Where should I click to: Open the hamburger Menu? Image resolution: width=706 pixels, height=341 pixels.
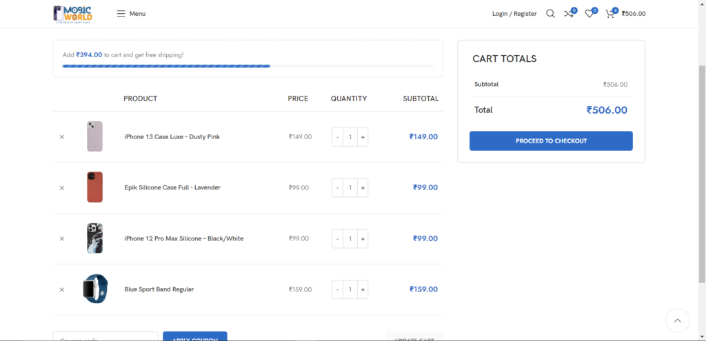131,14
